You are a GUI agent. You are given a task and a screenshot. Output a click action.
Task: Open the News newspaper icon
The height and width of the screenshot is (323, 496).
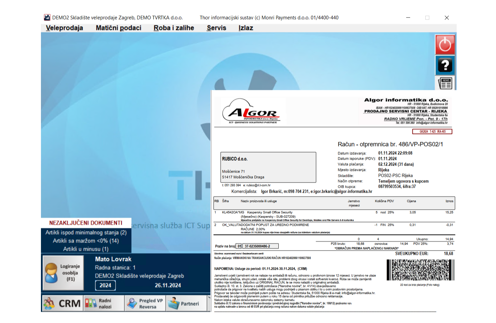[445, 83]
